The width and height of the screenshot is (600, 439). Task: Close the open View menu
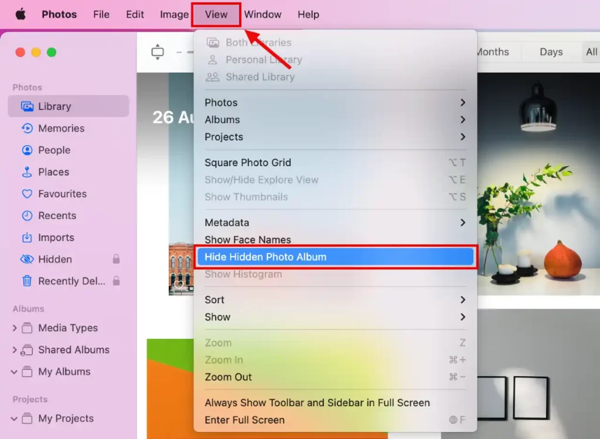tap(216, 15)
